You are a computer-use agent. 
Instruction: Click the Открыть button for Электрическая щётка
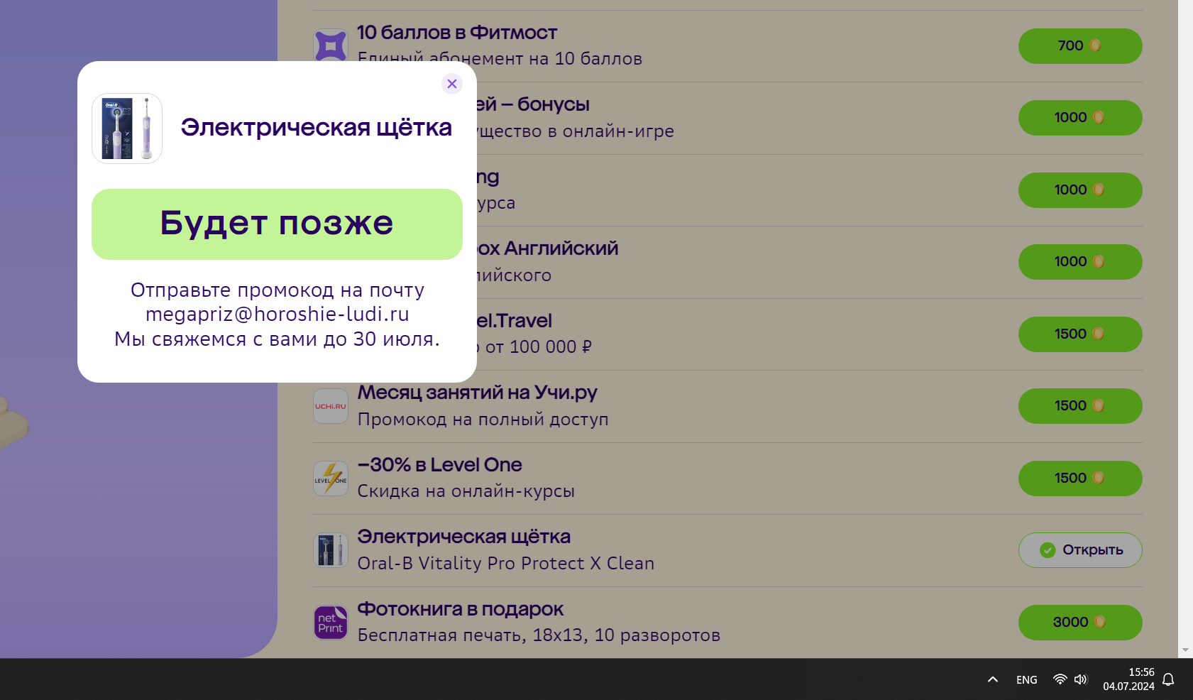click(x=1080, y=550)
